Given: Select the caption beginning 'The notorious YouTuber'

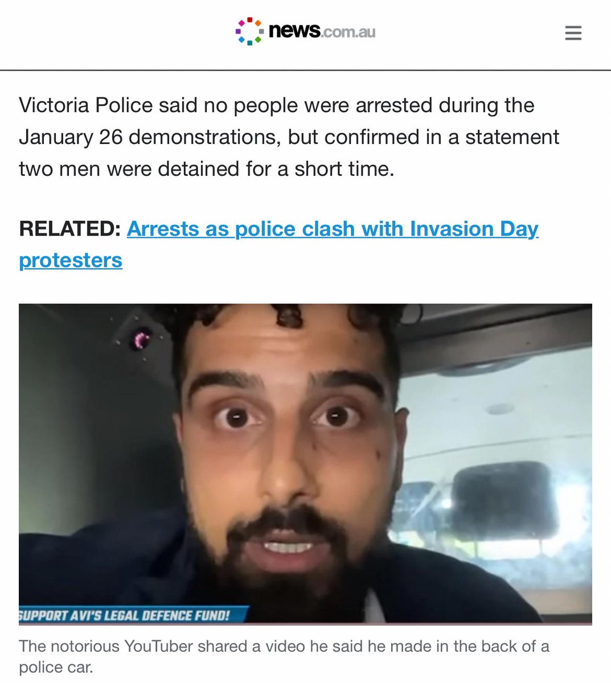Looking at the screenshot, I should point(284,656).
